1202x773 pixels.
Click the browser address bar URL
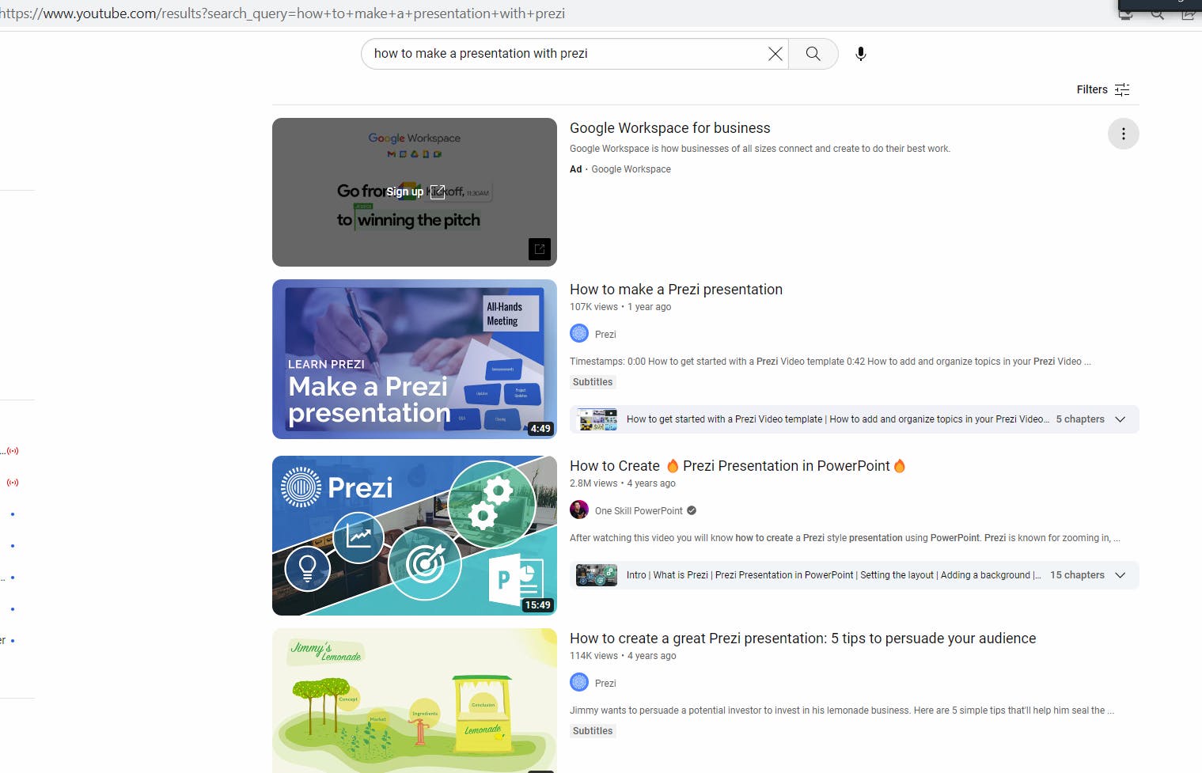(282, 13)
